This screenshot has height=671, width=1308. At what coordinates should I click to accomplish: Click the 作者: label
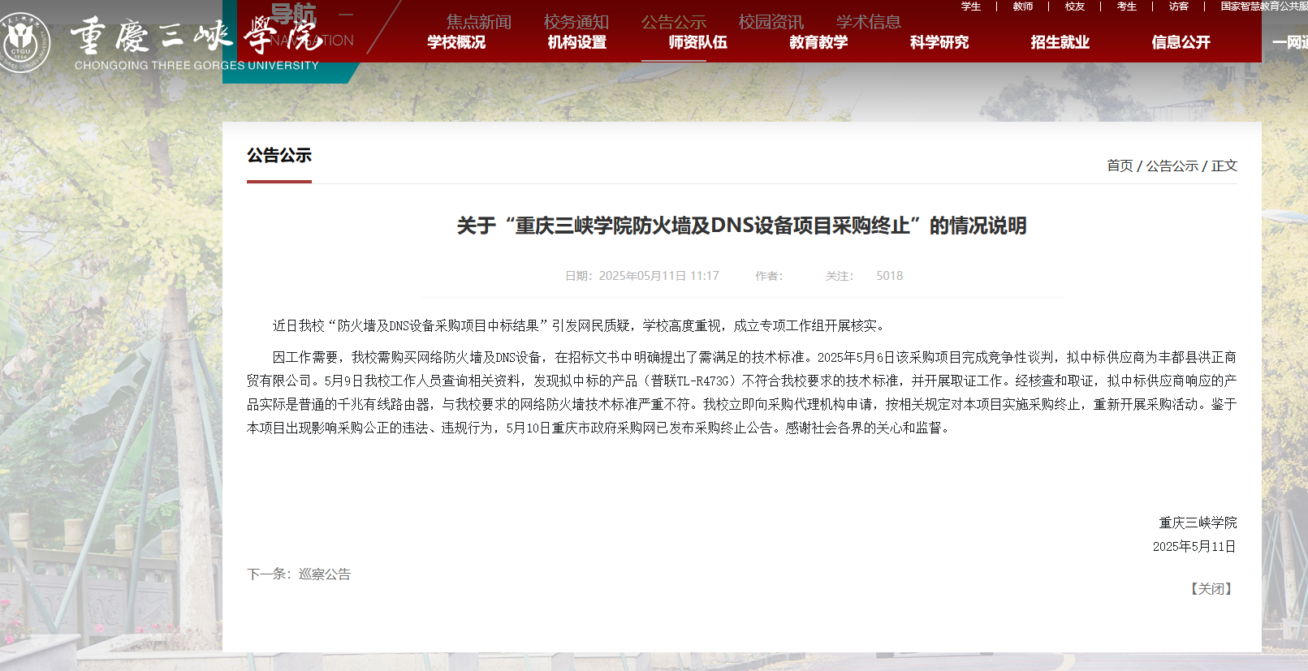pyautogui.click(x=769, y=276)
